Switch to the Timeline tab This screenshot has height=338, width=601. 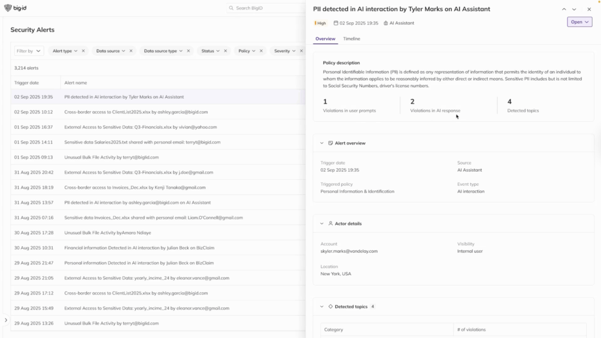[352, 39]
